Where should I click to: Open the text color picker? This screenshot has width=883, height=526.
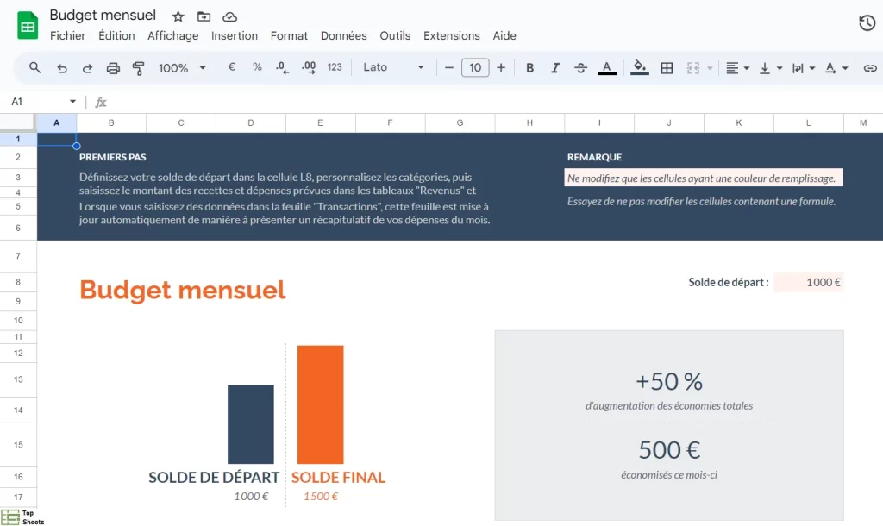pos(606,67)
